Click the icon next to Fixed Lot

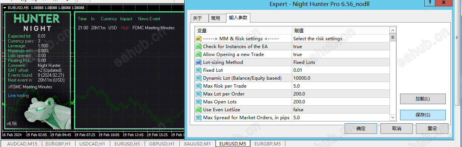(199, 70)
